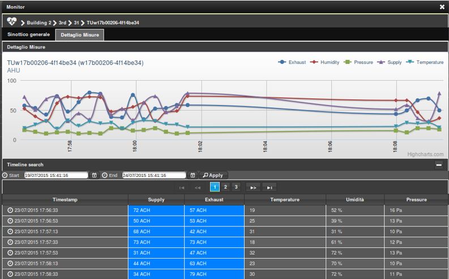Sort by Temperature column header

point(285,199)
